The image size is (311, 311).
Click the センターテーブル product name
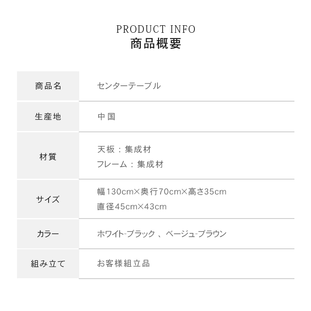pyautogui.click(x=129, y=86)
